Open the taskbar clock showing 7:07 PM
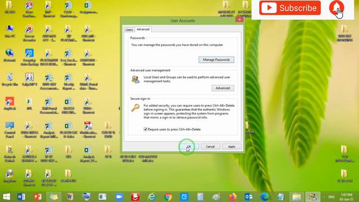The width and height of the screenshot is (359, 202). point(347,197)
